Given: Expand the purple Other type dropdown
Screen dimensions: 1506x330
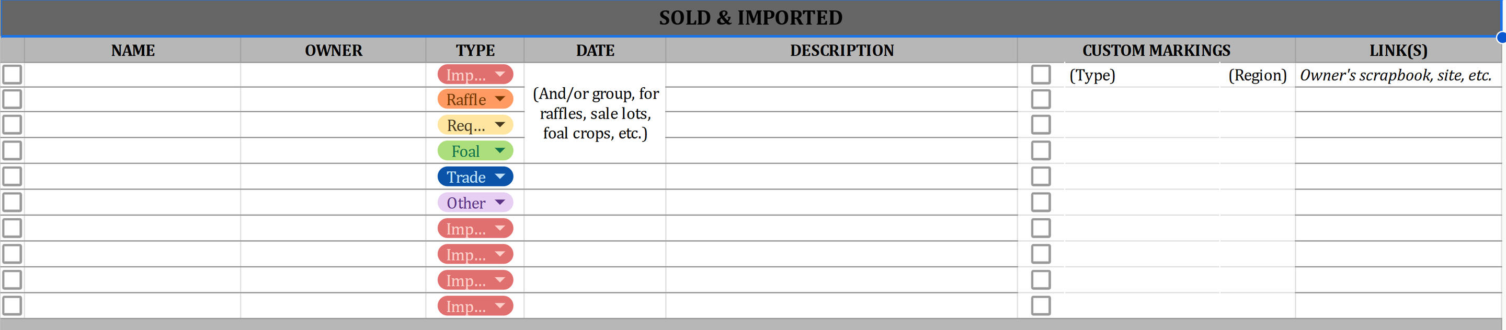Looking at the screenshot, I should coord(500,203).
